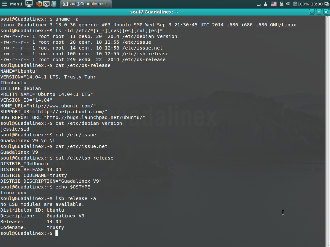Screen dimensions: 330x247
Task: Click the show desktop monitor icon
Action: coord(29,4)
